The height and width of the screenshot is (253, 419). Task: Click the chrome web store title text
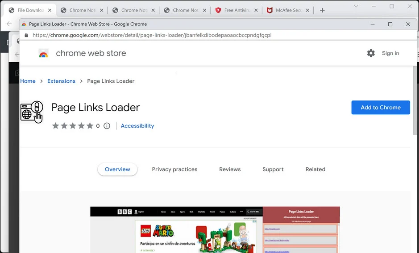[x=91, y=53]
